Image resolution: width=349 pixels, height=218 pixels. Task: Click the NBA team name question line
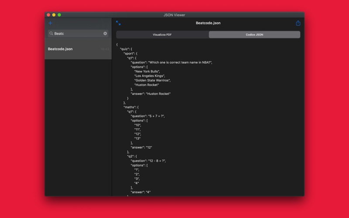pos(171,62)
